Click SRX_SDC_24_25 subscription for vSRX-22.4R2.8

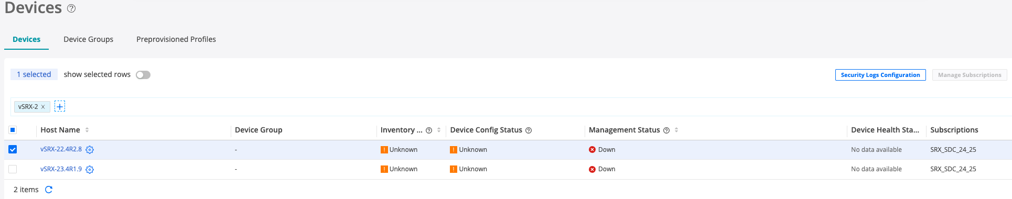pos(953,150)
